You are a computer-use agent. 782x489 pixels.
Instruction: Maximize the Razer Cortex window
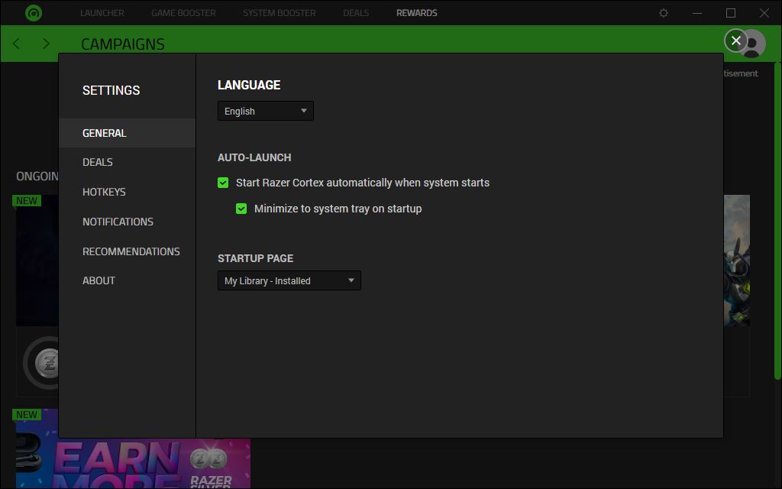click(x=731, y=13)
